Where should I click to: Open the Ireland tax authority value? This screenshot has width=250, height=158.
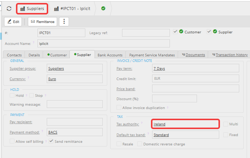tap(159, 124)
